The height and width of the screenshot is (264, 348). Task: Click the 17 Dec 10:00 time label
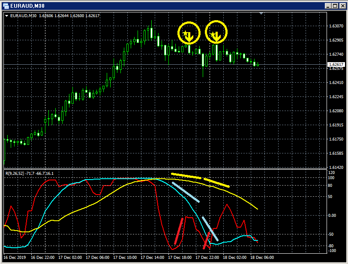[x=125, y=257]
